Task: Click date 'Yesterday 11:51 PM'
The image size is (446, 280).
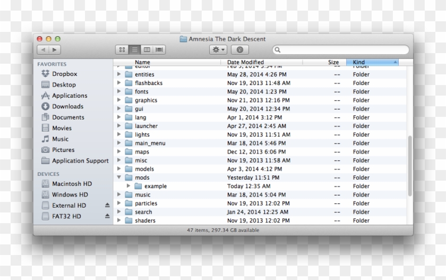Action: 253,177
